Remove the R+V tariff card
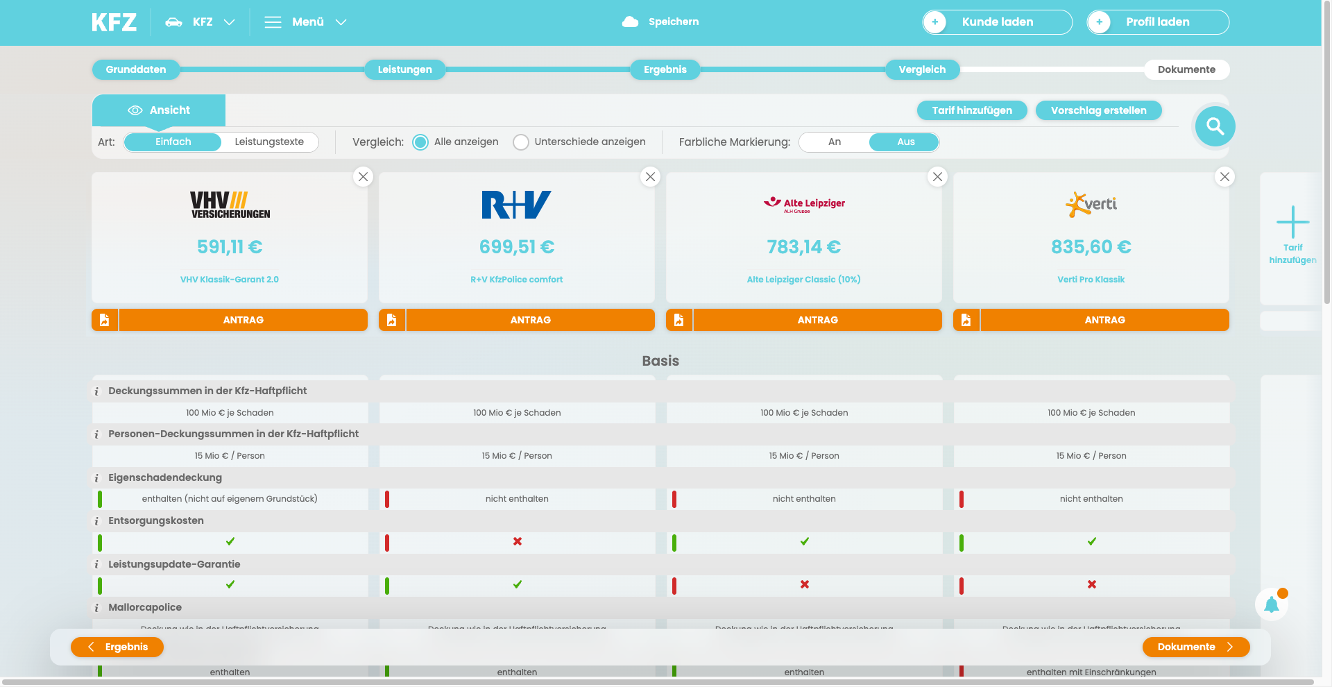This screenshot has height=687, width=1332. pos(650,176)
